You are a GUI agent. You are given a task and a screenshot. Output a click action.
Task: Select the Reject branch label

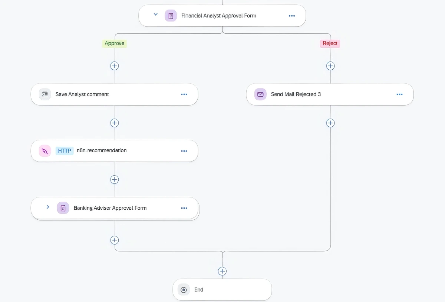click(330, 43)
